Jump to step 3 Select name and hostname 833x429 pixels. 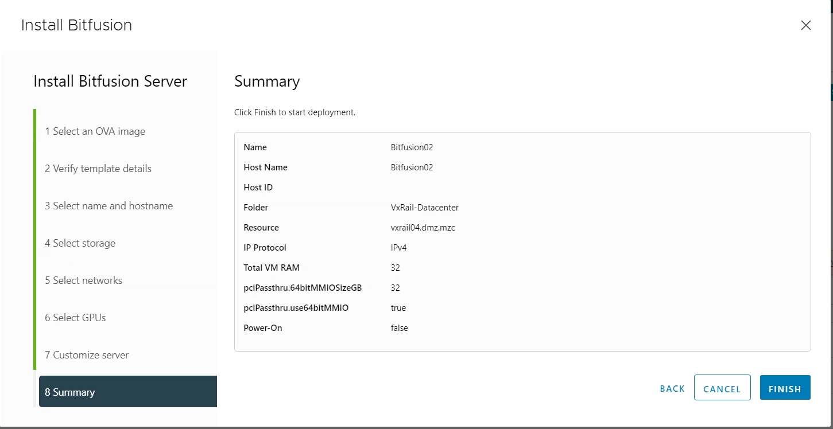pos(109,206)
